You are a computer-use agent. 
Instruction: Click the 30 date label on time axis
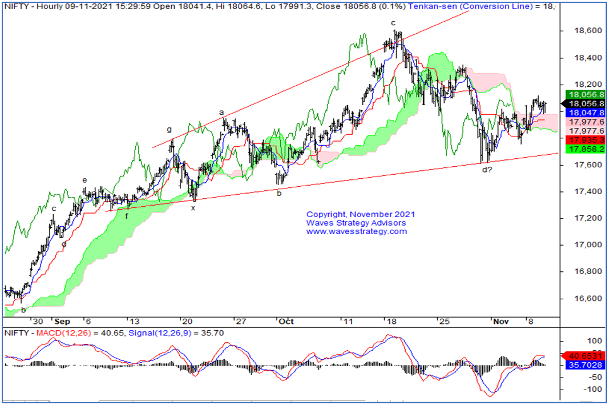click(38, 322)
